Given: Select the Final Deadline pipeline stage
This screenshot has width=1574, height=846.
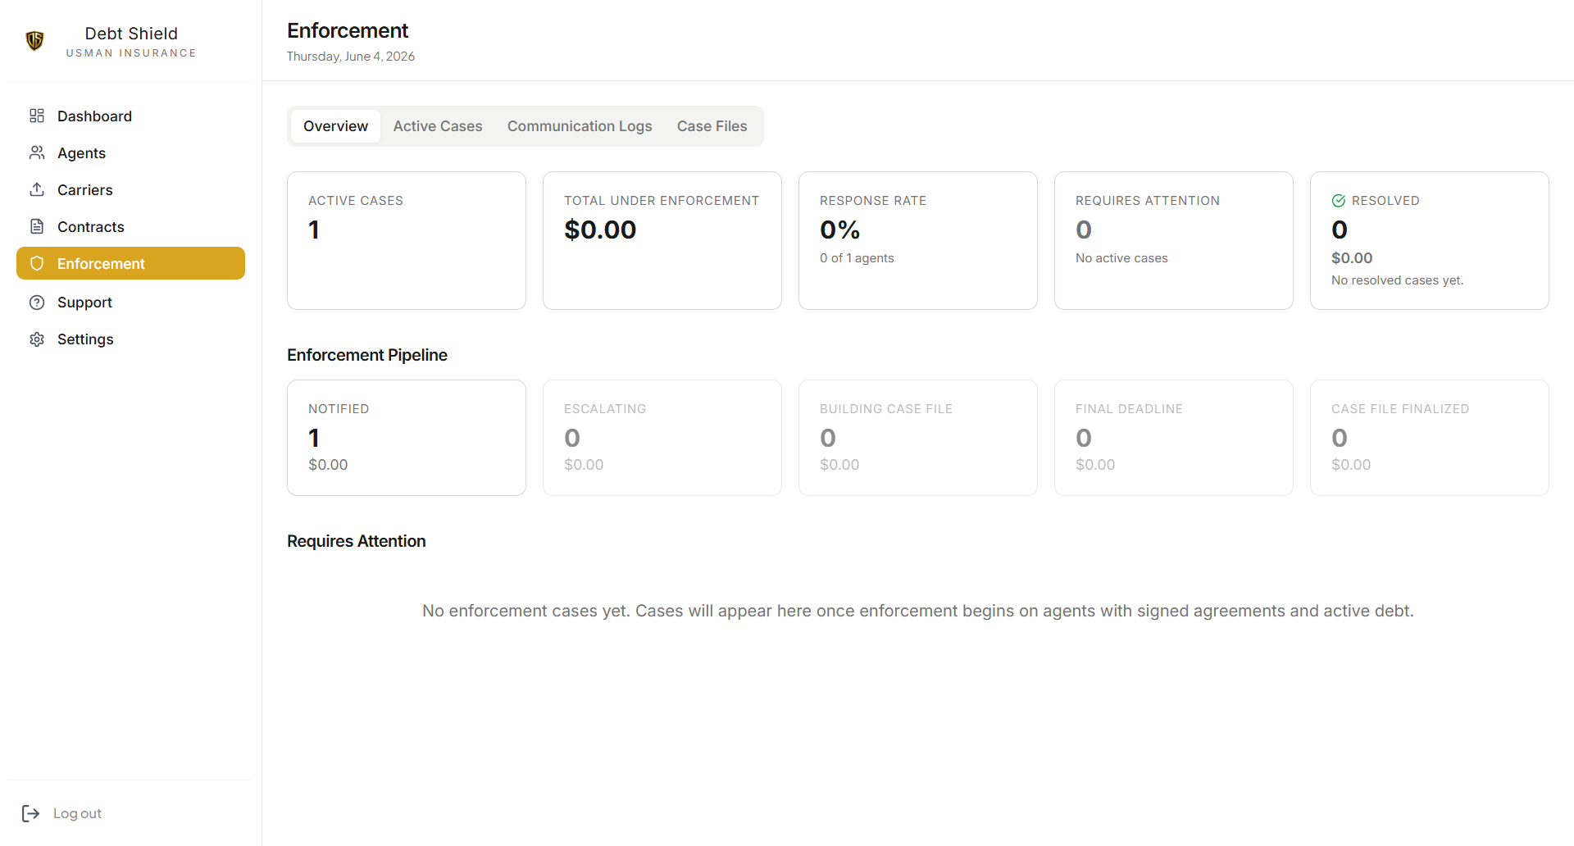Looking at the screenshot, I should click(x=1174, y=438).
